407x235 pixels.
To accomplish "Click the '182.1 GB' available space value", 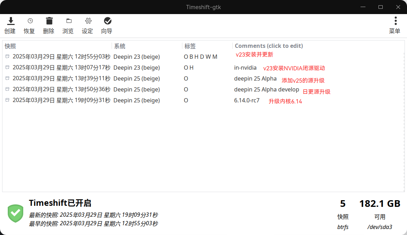I will (380, 204).
